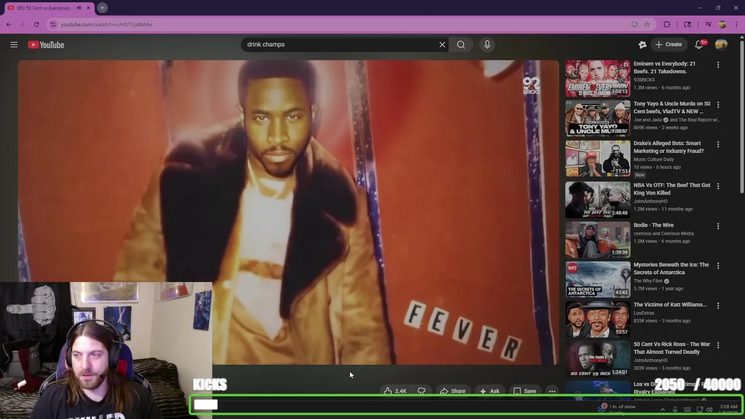Open 'Mysteries Beneath the Ice' video title
745x419 pixels.
(671, 268)
